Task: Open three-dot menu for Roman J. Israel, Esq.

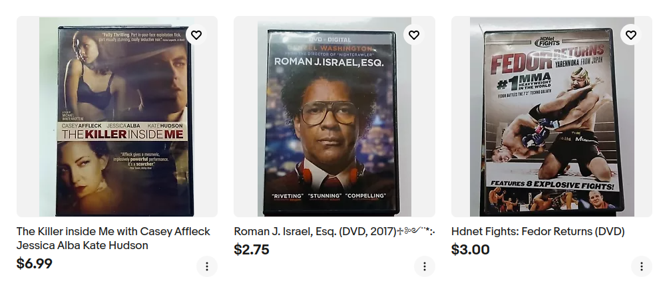Action: pos(424,266)
